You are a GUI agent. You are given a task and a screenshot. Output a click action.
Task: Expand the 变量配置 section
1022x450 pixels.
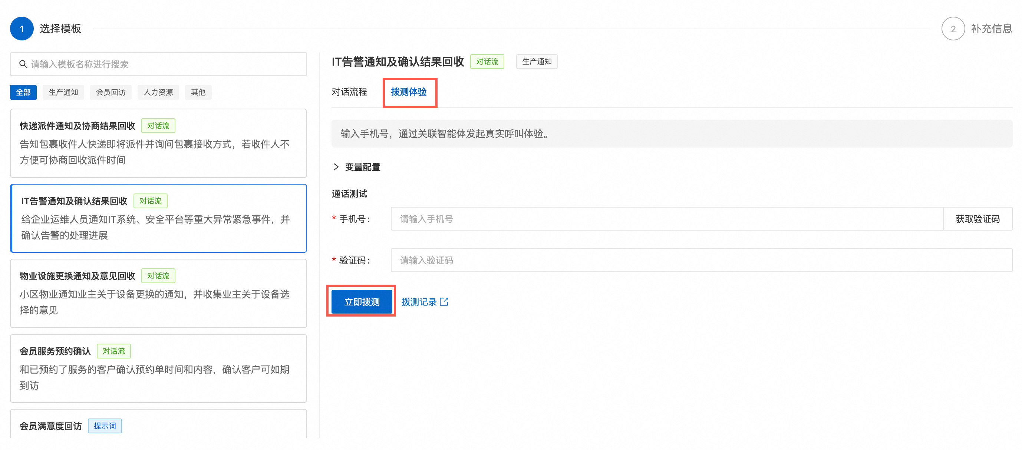[x=356, y=167]
